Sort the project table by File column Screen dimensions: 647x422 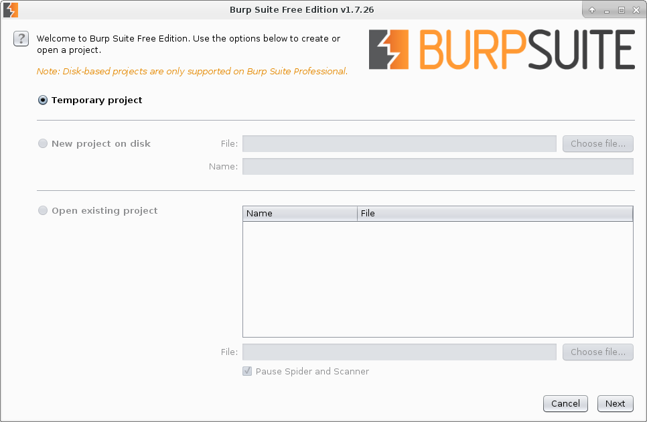(x=495, y=214)
